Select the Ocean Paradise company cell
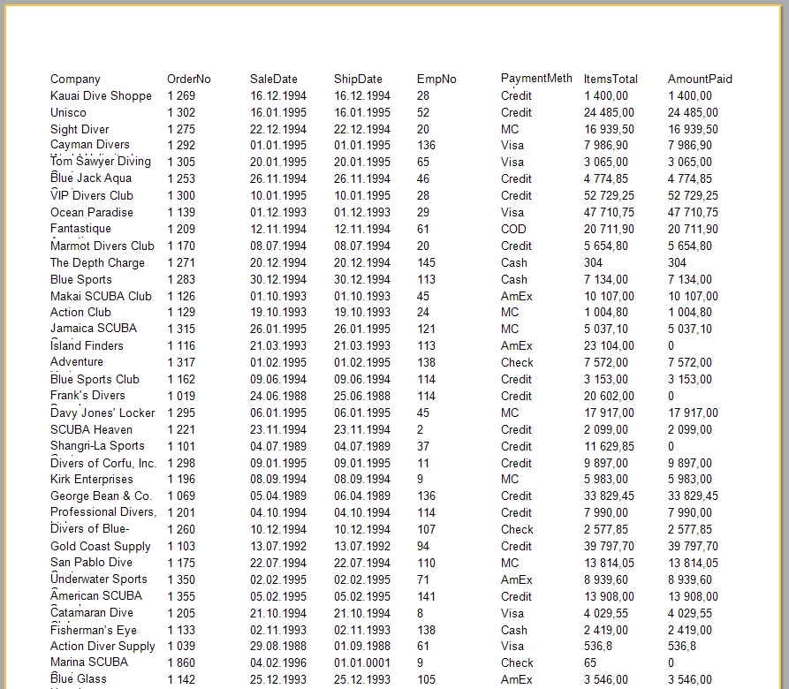Viewport: 789px width, 689px height. tap(92, 213)
